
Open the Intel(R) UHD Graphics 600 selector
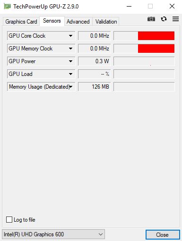(53, 234)
